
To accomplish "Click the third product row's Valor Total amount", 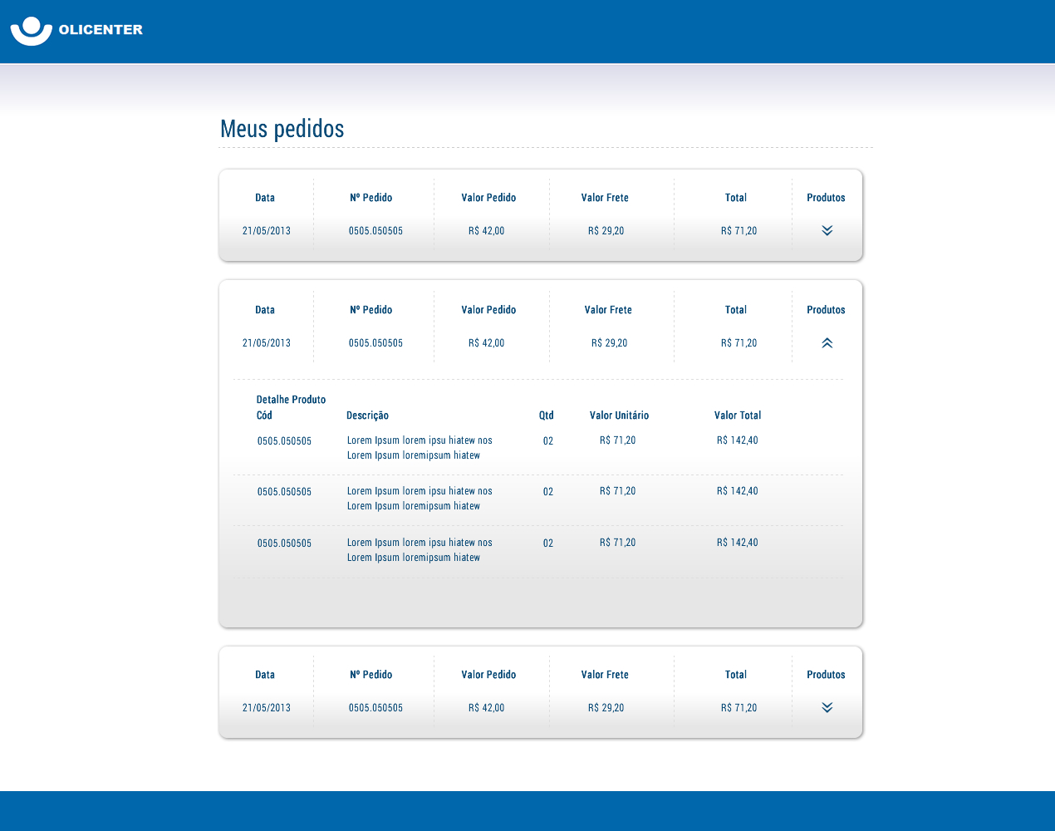I will pyautogui.click(x=737, y=543).
